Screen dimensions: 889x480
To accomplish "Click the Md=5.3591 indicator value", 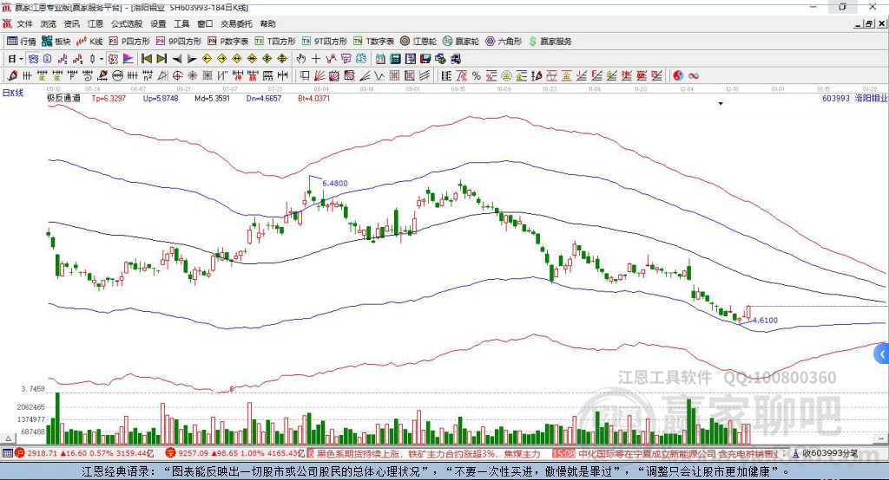I will coord(212,99).
